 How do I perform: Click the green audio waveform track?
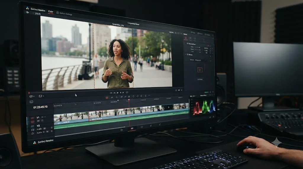pyautogui.click(x=121, y=120)
